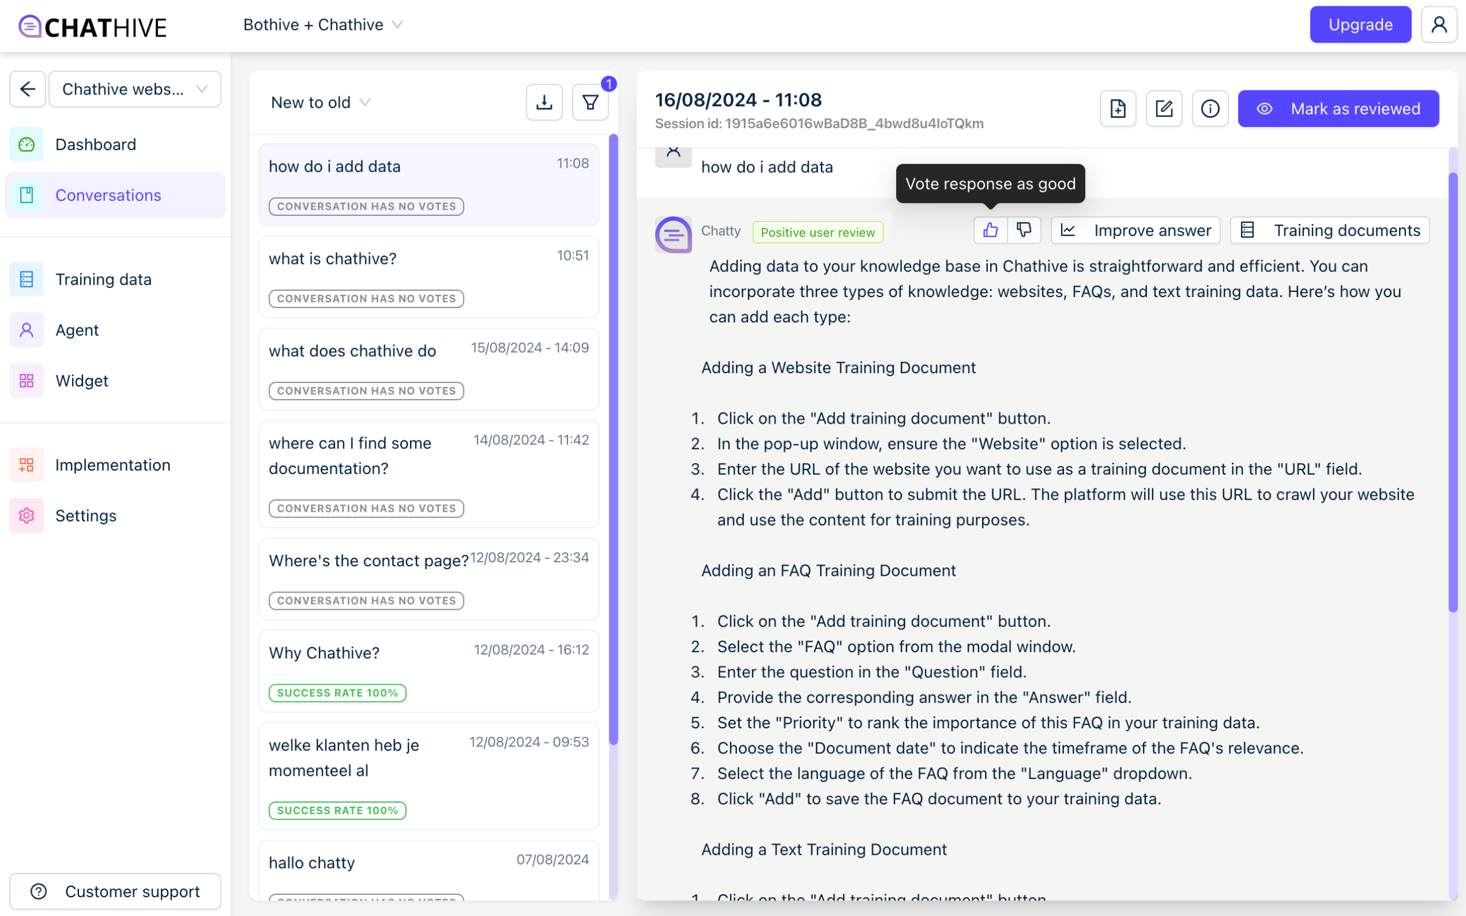Click the Upgrade button
Viewport: 1466px width, 916px height.
tap(1360, 25)
